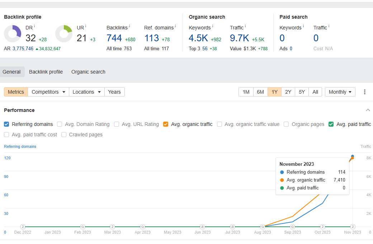Switch to the Organic search tab
The width and height of the screenshot is (373, 244).
[88, 72]
